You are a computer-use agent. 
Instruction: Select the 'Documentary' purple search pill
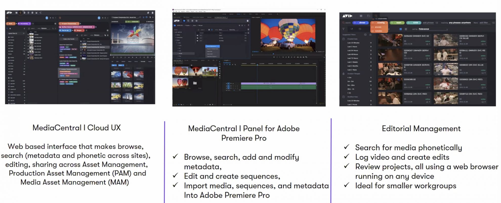tap(24, 23)
